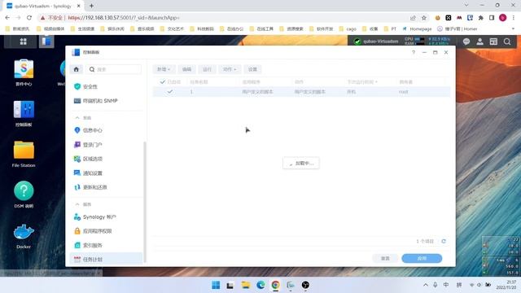Open Terminal & SNMP settings
This screenshot has height=293, width=521.
pyautogui.click(x=100, y=101)
